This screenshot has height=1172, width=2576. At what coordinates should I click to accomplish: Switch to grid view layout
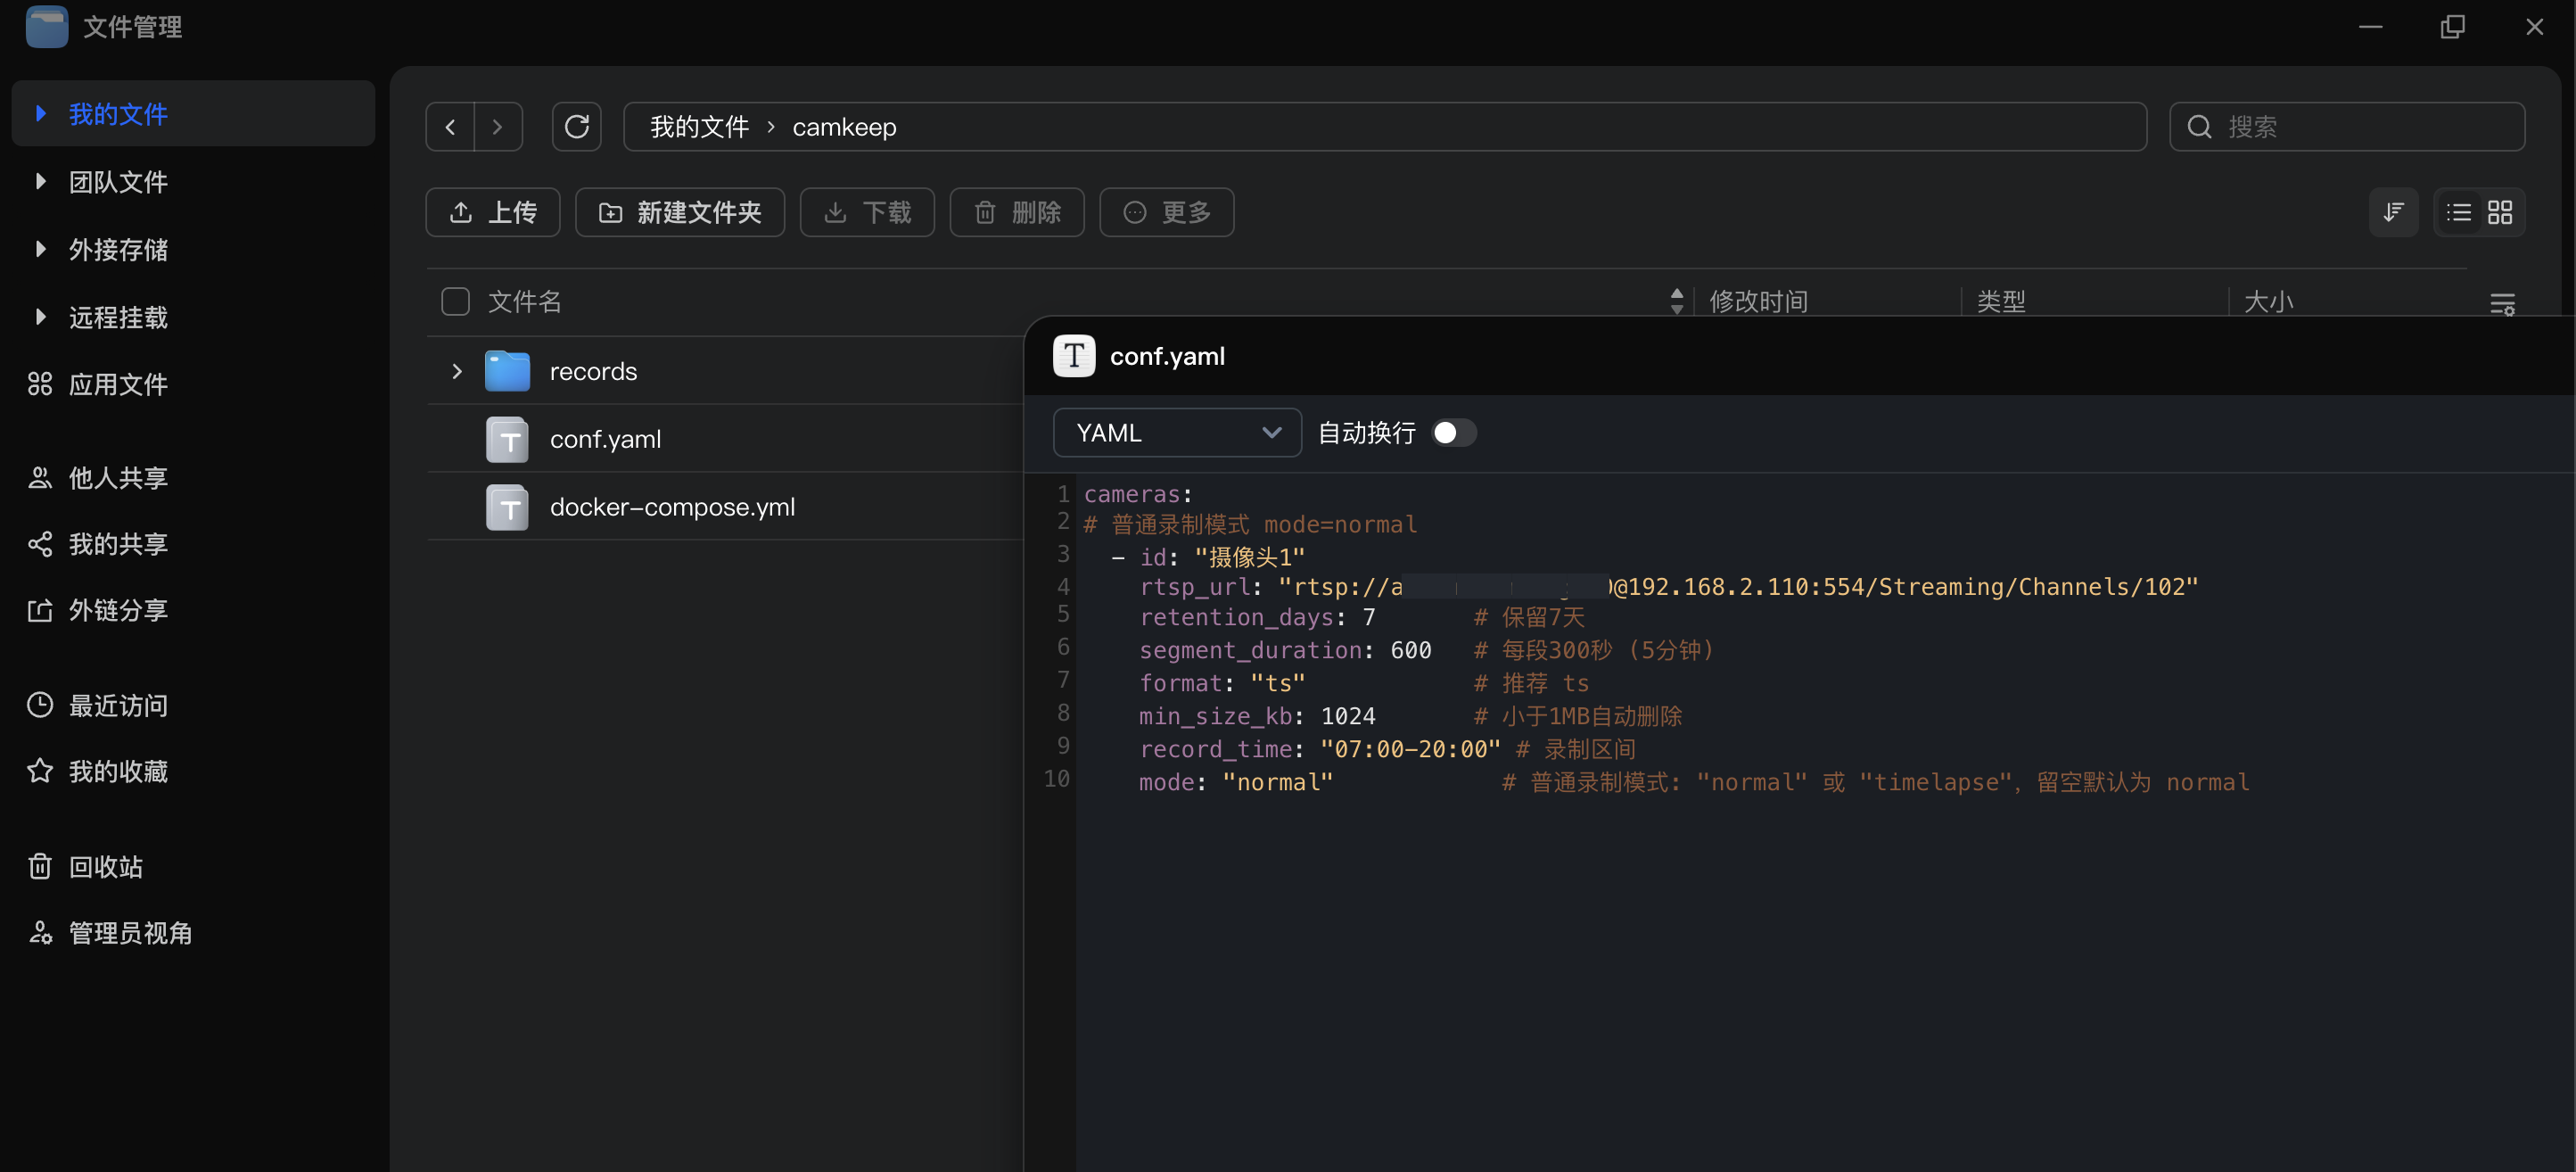point(2501,212)
